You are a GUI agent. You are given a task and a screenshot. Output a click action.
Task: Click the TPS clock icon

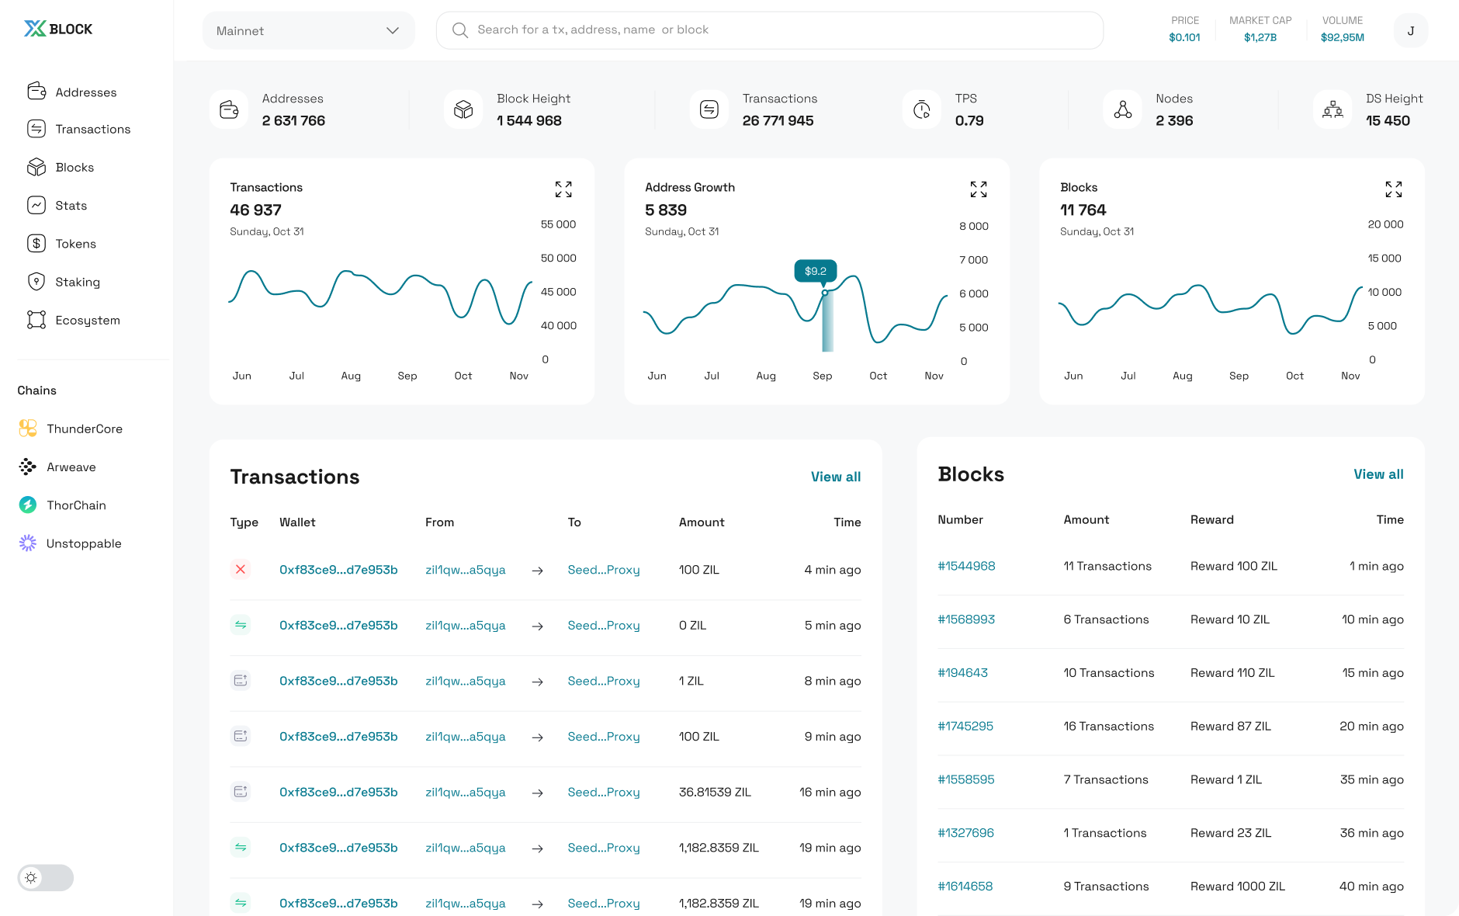pos(922,109)
